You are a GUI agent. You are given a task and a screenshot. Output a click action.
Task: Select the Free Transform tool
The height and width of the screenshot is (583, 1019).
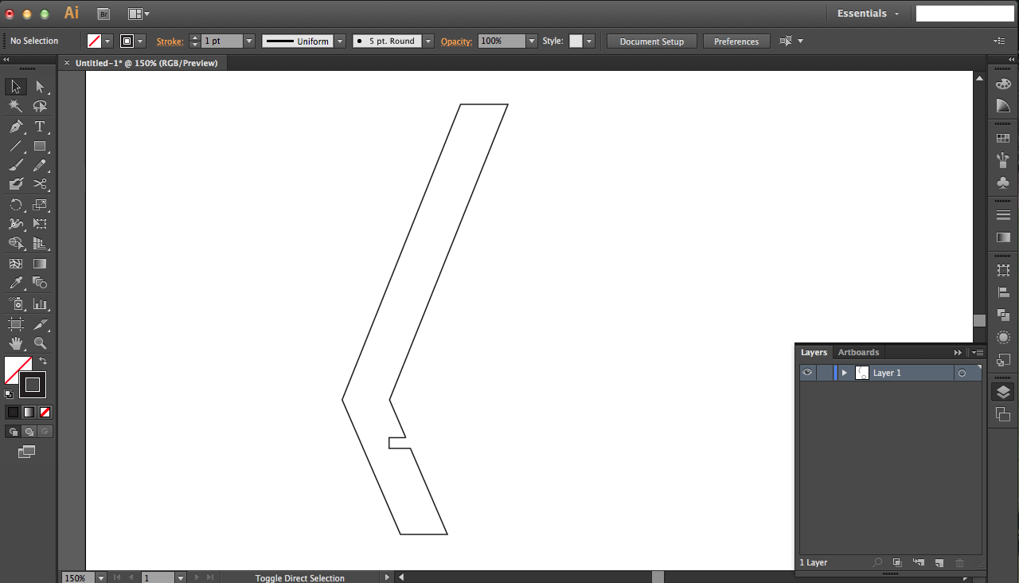pos(40,224)
